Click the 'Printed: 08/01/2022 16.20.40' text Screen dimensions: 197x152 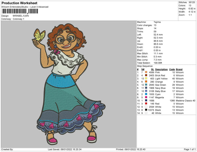click(x=131, y=149)
